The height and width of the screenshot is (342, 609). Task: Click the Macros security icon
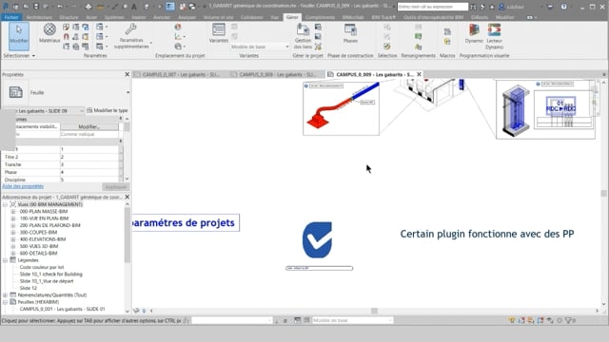click(447, 41)
